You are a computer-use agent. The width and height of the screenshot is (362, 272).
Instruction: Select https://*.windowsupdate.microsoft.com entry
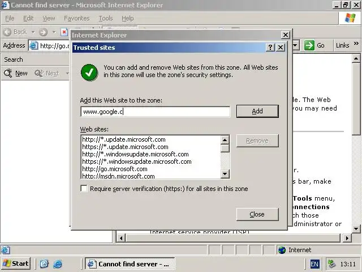pyautogui.click(x=137, y=161)
